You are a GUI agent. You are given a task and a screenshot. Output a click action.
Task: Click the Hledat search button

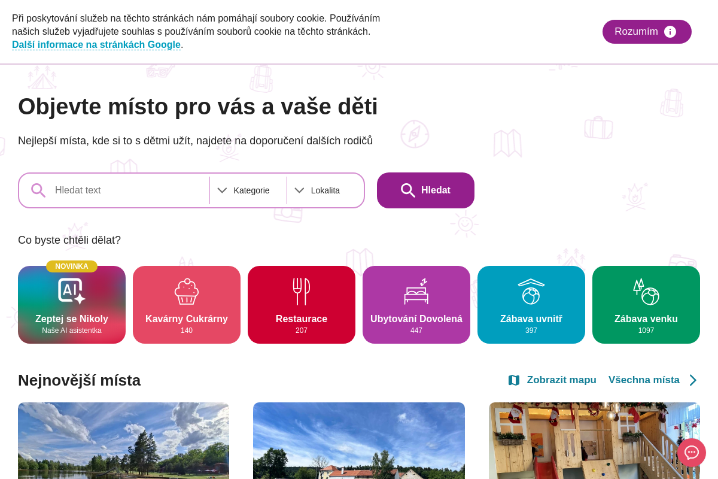point(425,190)
